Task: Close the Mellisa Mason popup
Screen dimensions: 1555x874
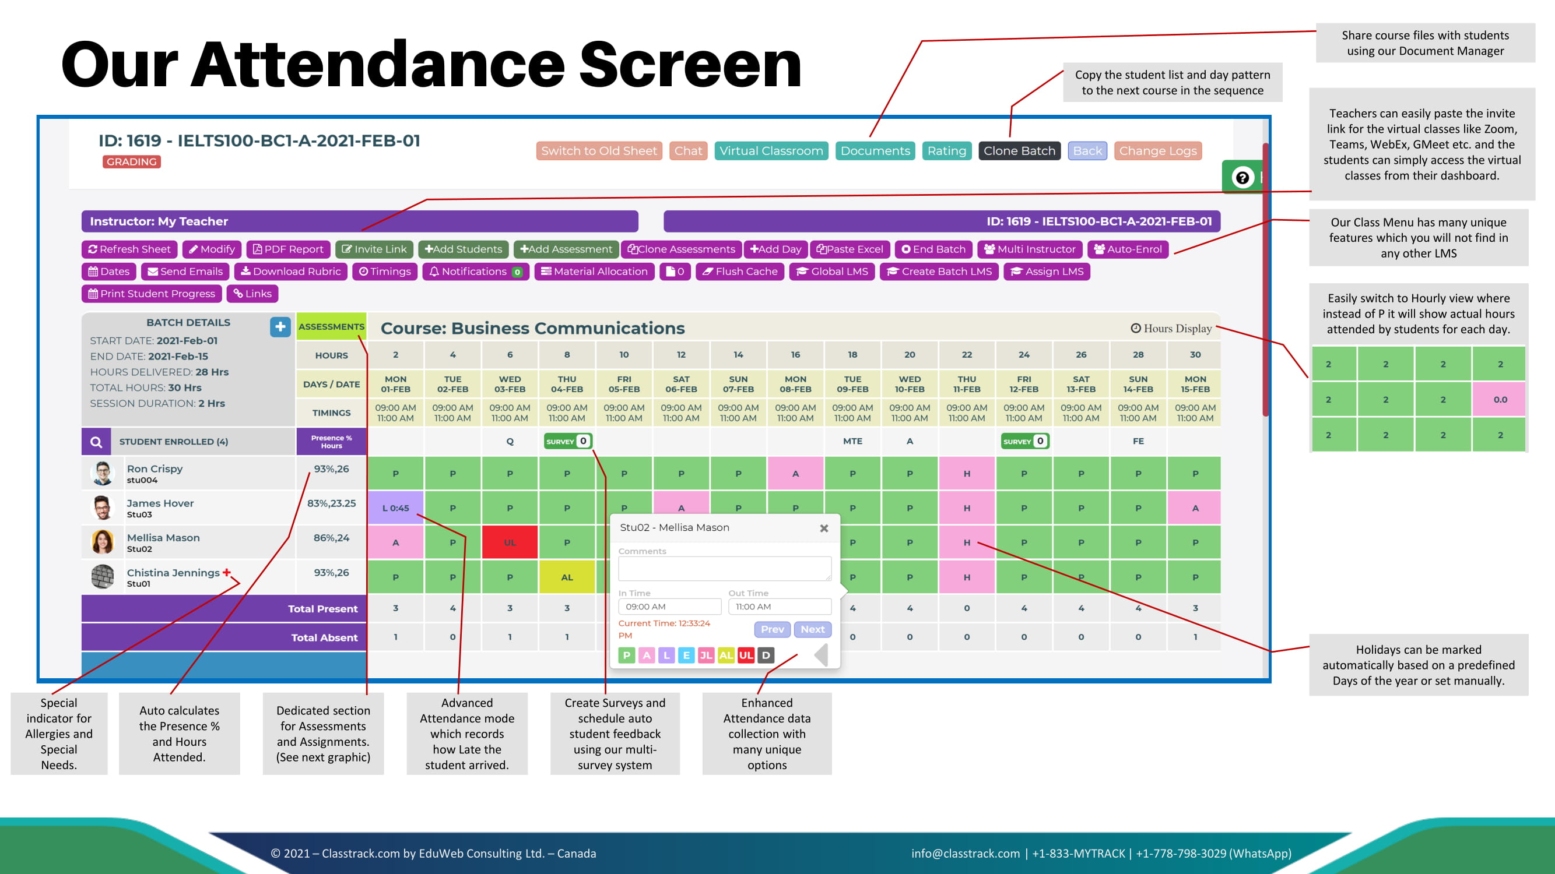Action: point(823,528)
